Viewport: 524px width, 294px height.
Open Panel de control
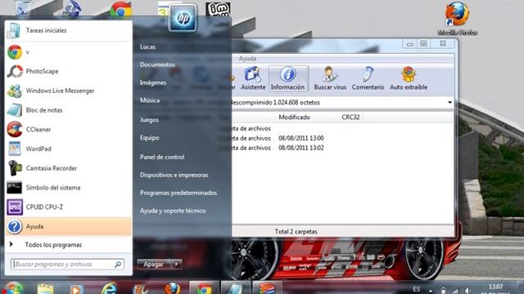(x=162, y=157)
